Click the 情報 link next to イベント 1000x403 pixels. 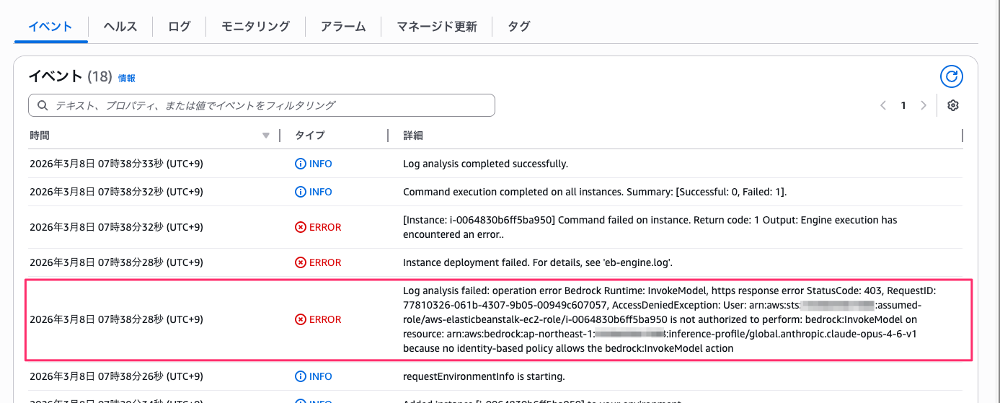click(127, 78)
